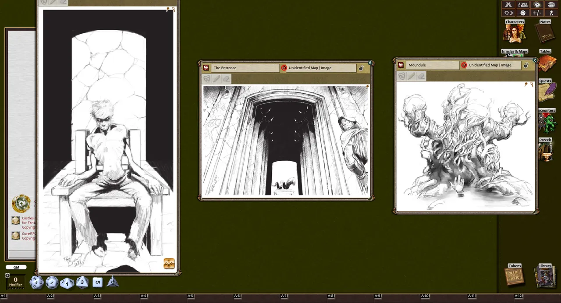Pick the d4 die
Image resolution: width=561 pixels, height=303 pixels.
point(113,282)
